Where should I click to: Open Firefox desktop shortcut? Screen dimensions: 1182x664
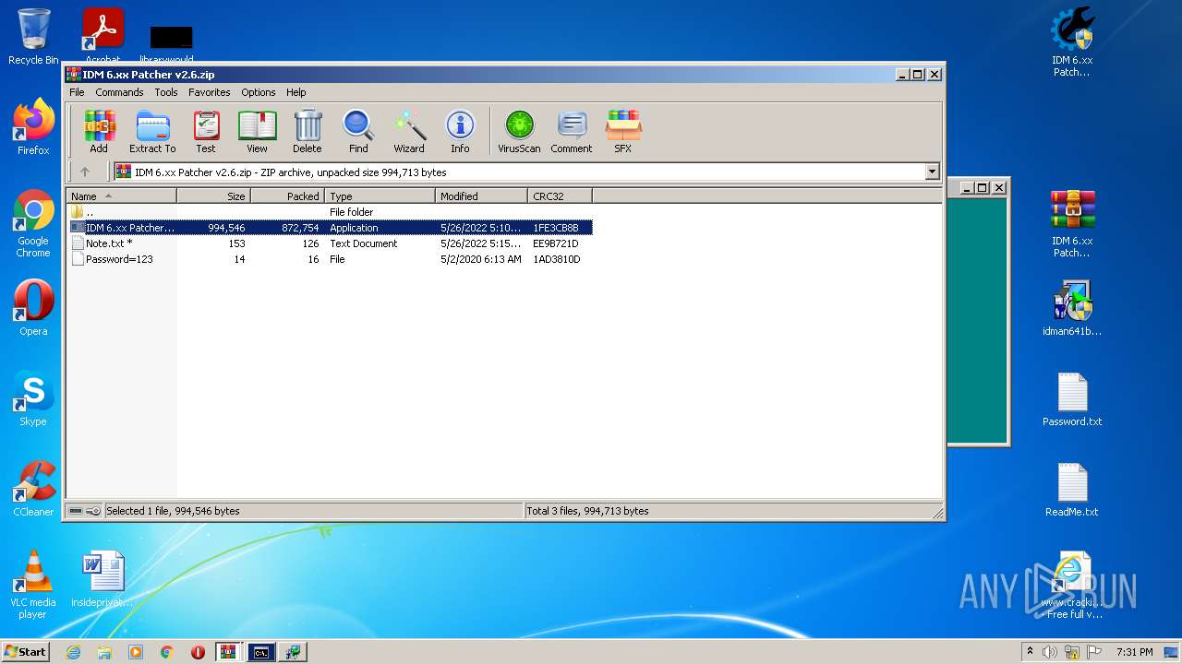33,127
